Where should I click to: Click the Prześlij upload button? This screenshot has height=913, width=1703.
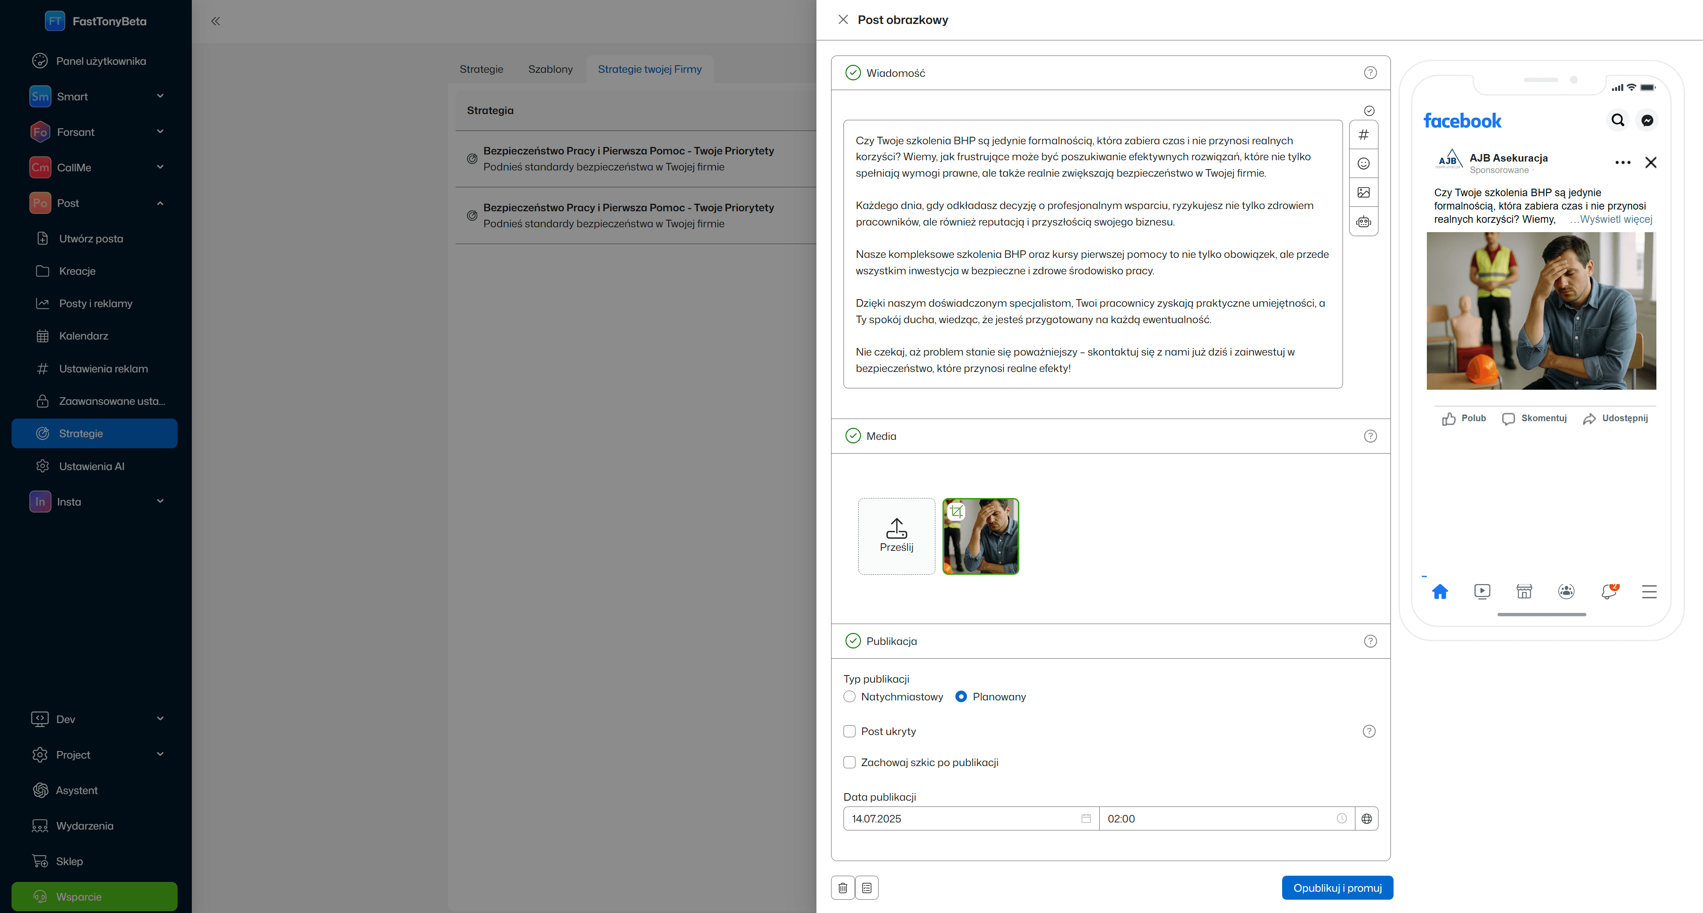pyautogui.click(x=896, y=536)
